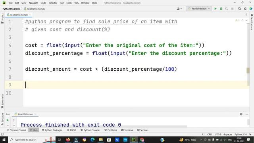Viewport: 254px width, 143px height.
Task: Change the CRLF line separator
Action: pyautogui.click(x=210, y=134)
